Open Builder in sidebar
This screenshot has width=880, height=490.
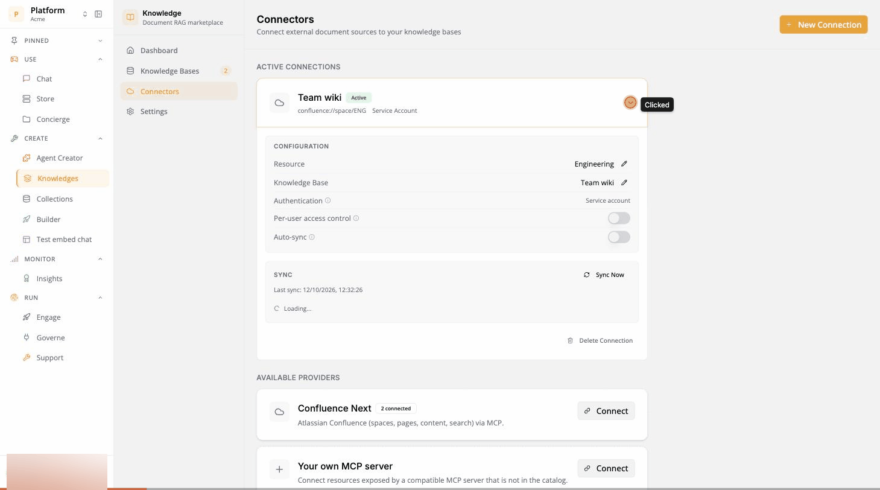tap(48, 219)
